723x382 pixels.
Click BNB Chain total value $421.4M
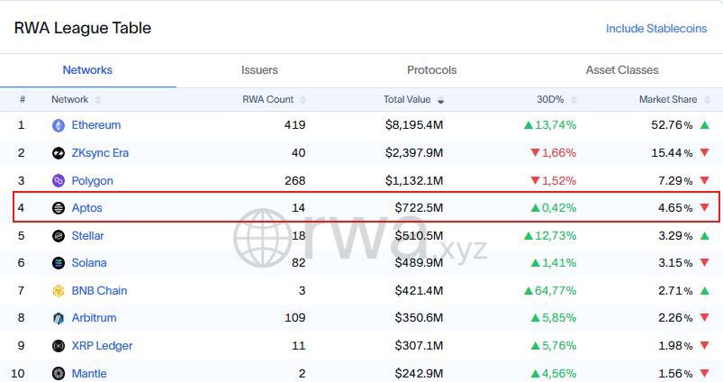pyautogui.click(x=419, y=291)
